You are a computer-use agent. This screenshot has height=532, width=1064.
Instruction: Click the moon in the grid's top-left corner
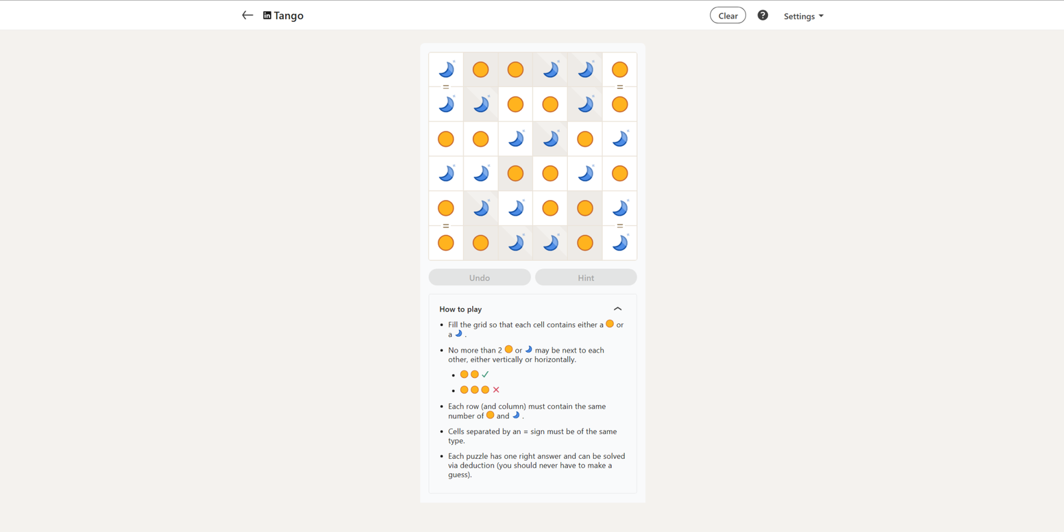tap(446, 70)
